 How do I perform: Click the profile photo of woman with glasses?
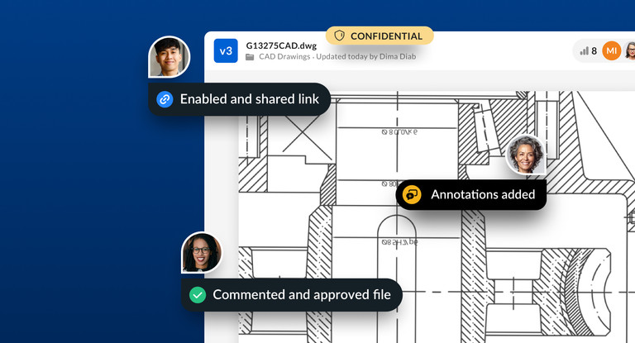pos(202,252)
